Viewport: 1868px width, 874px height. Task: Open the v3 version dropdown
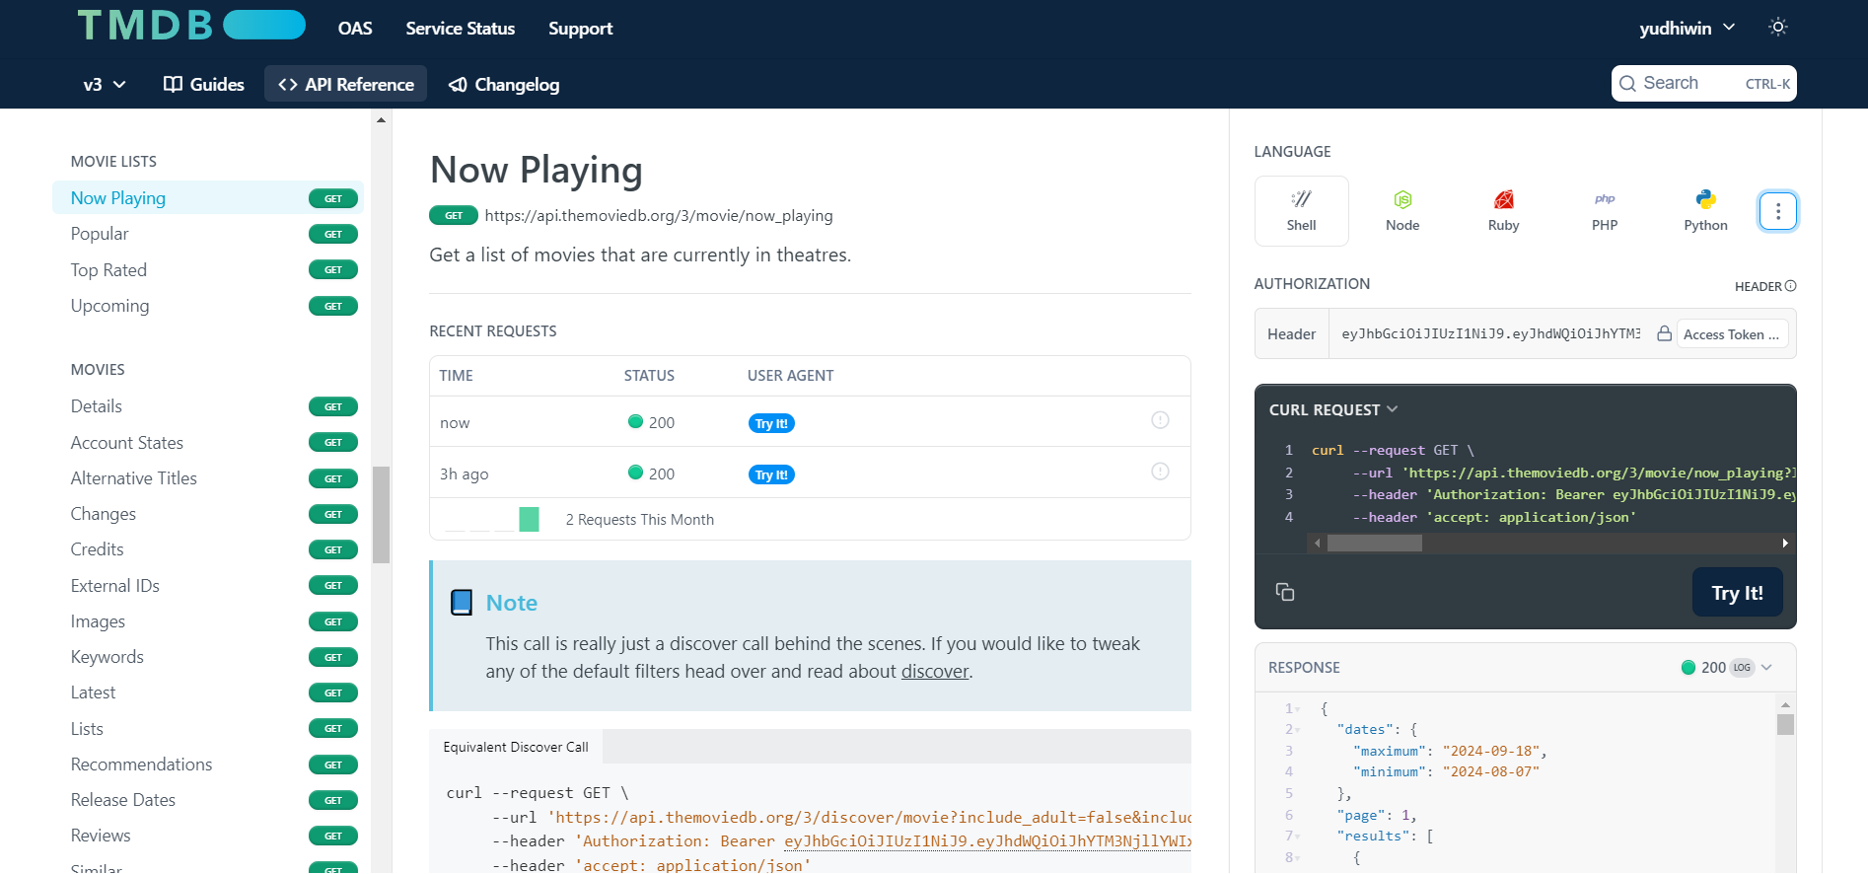(x=105, y=85)
